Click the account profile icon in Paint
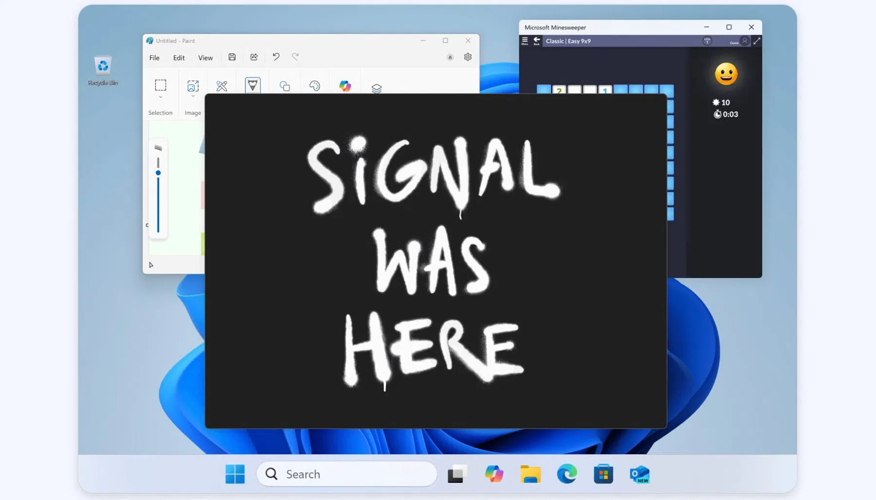Image resolution: width=876 pixels, height=500 pixels. [450, 57]
